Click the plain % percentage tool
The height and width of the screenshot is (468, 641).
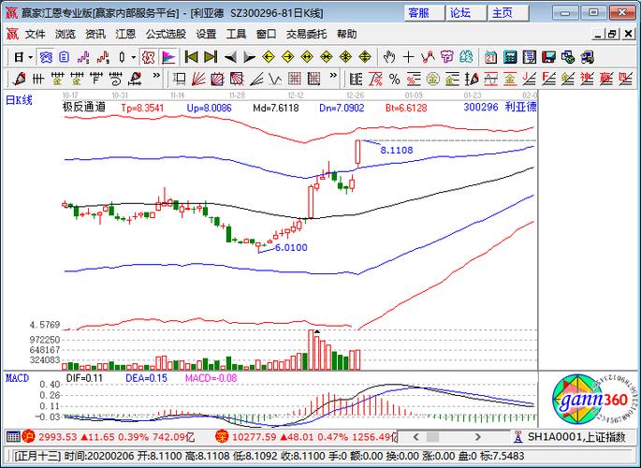[394, 79]
